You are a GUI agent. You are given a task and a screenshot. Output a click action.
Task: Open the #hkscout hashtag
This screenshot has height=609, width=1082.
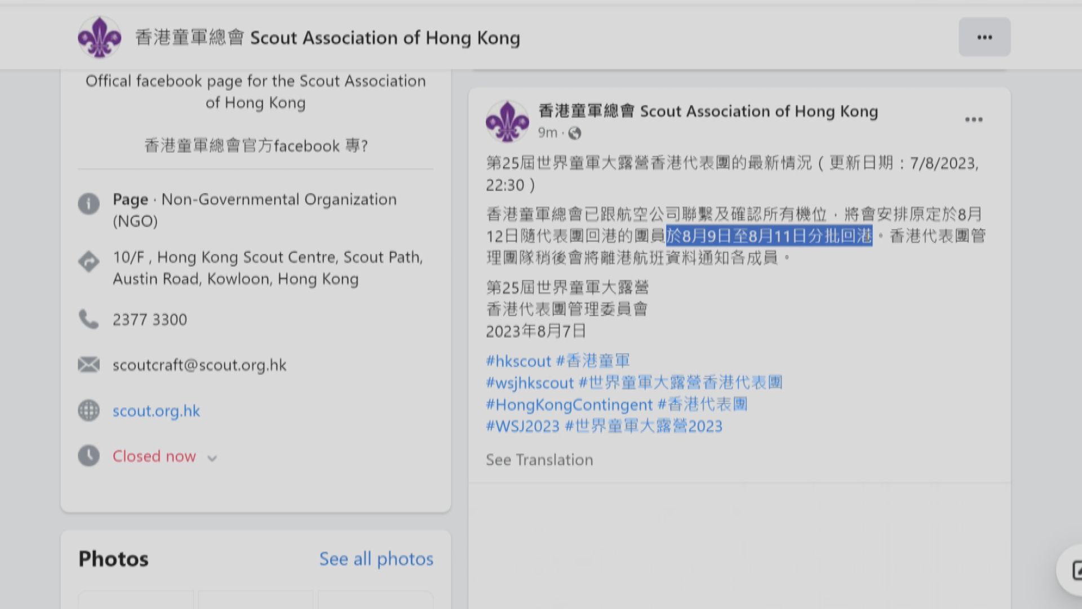tap(518, 361)
